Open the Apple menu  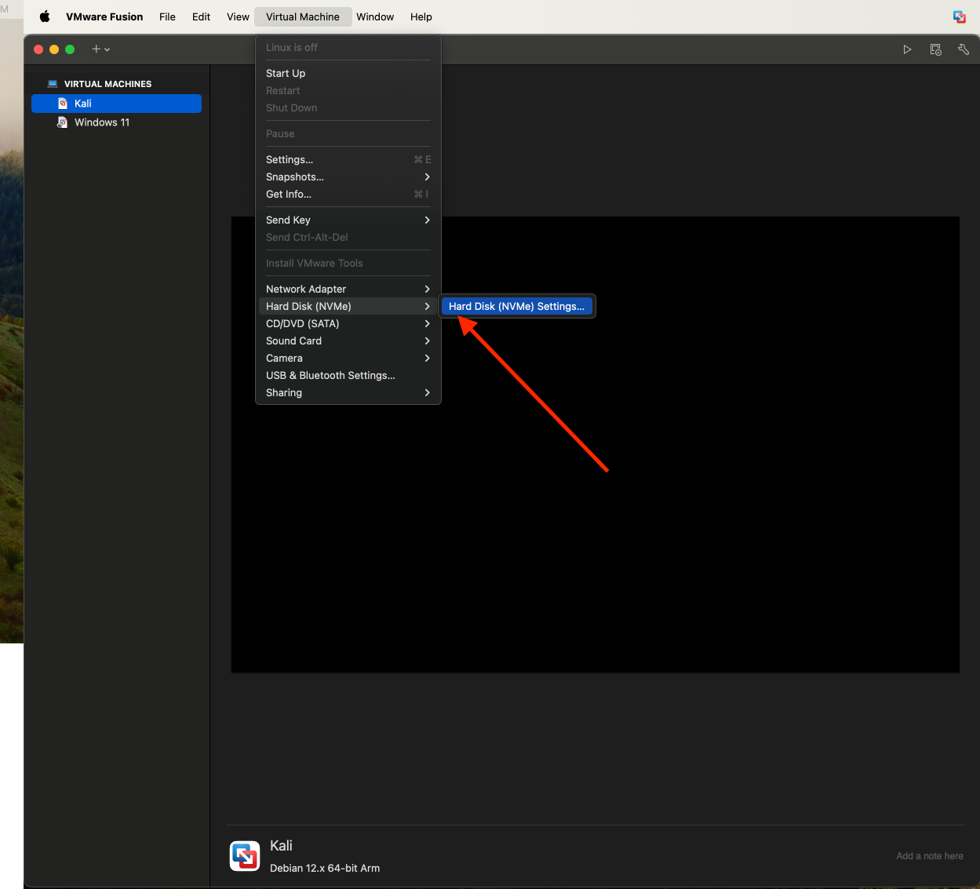[45, 16]
